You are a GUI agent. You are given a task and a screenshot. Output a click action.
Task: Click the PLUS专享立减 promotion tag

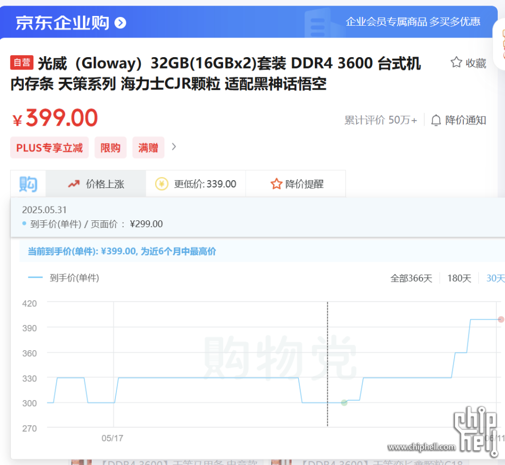click(x=49, y=148)
